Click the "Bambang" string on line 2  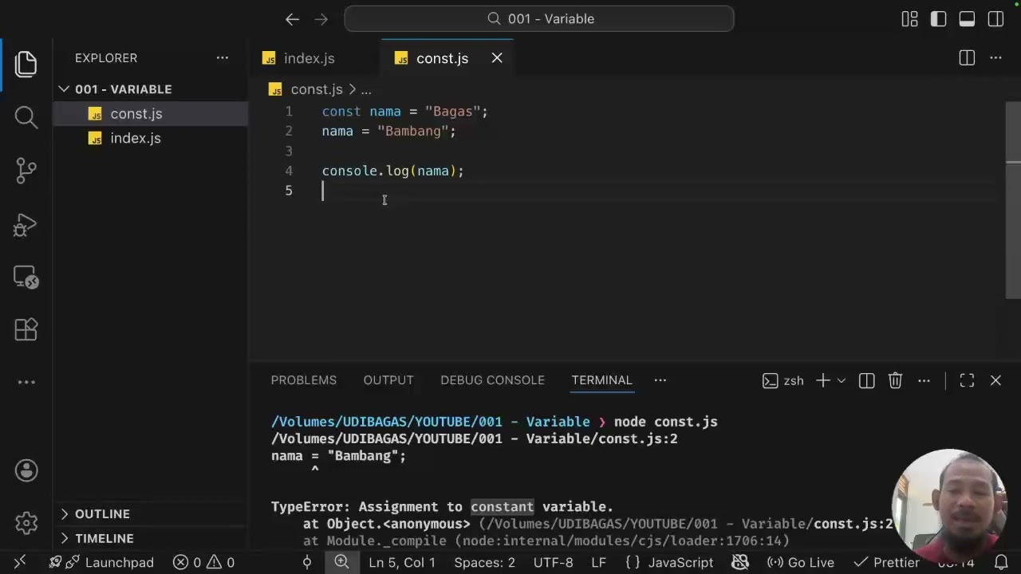click(413, 132)
